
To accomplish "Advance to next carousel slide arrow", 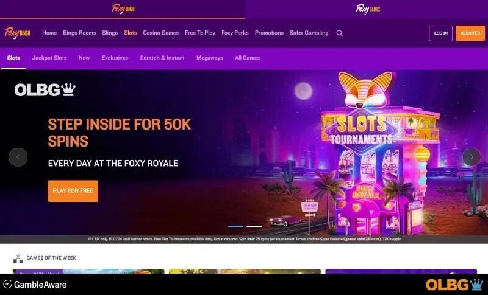I will (x=472, y=158).
